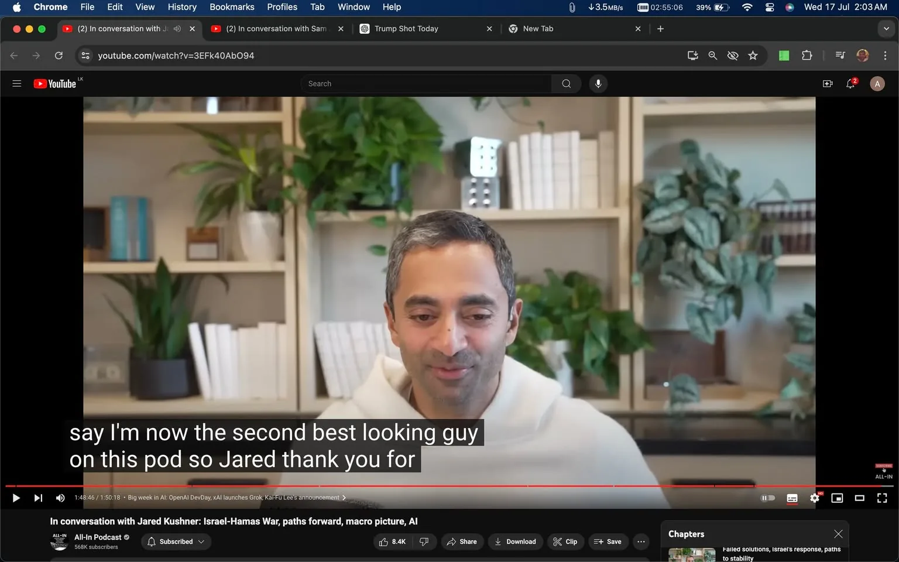Toggle subtitles with the CC button

pyautogui.click(x=792, y=498)
